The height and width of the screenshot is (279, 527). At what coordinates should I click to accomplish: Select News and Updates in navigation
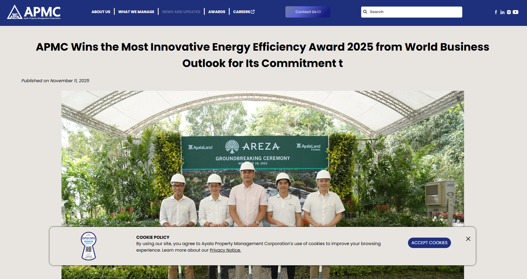181,12
